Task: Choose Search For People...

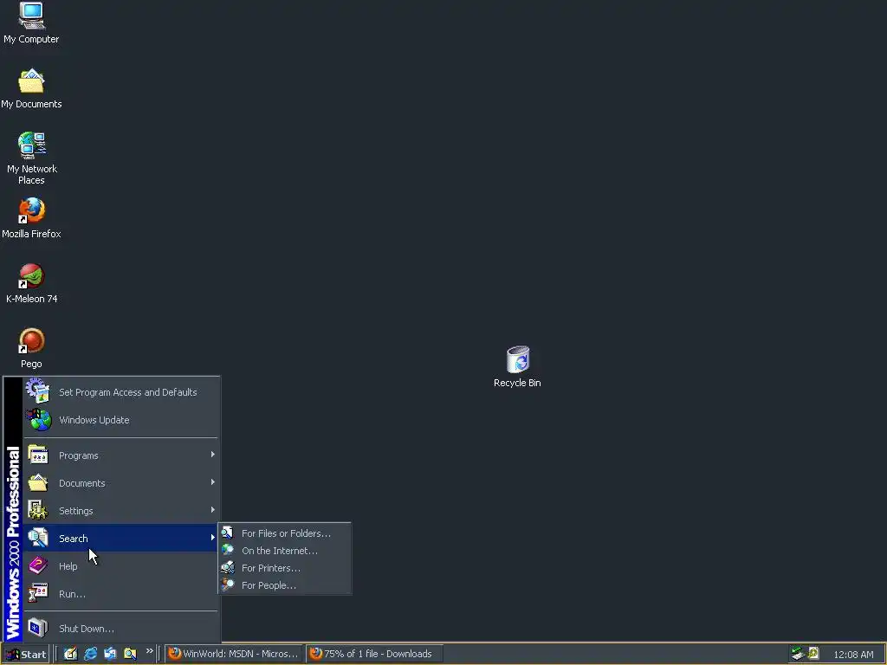Action: [x=284, y=585]
